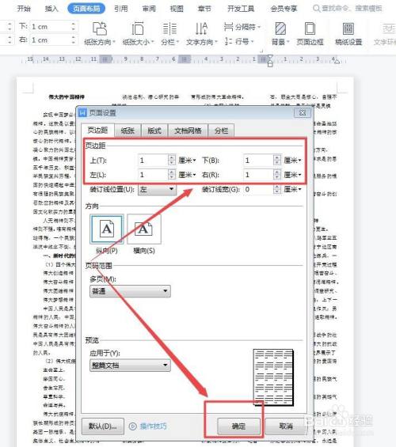Click the 装订线宽 gutter width field
This screenshot has width=396, height=447.
tap(258, 189)
